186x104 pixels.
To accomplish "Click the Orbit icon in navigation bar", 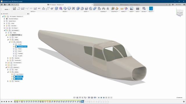I will (x=74, y=98).
